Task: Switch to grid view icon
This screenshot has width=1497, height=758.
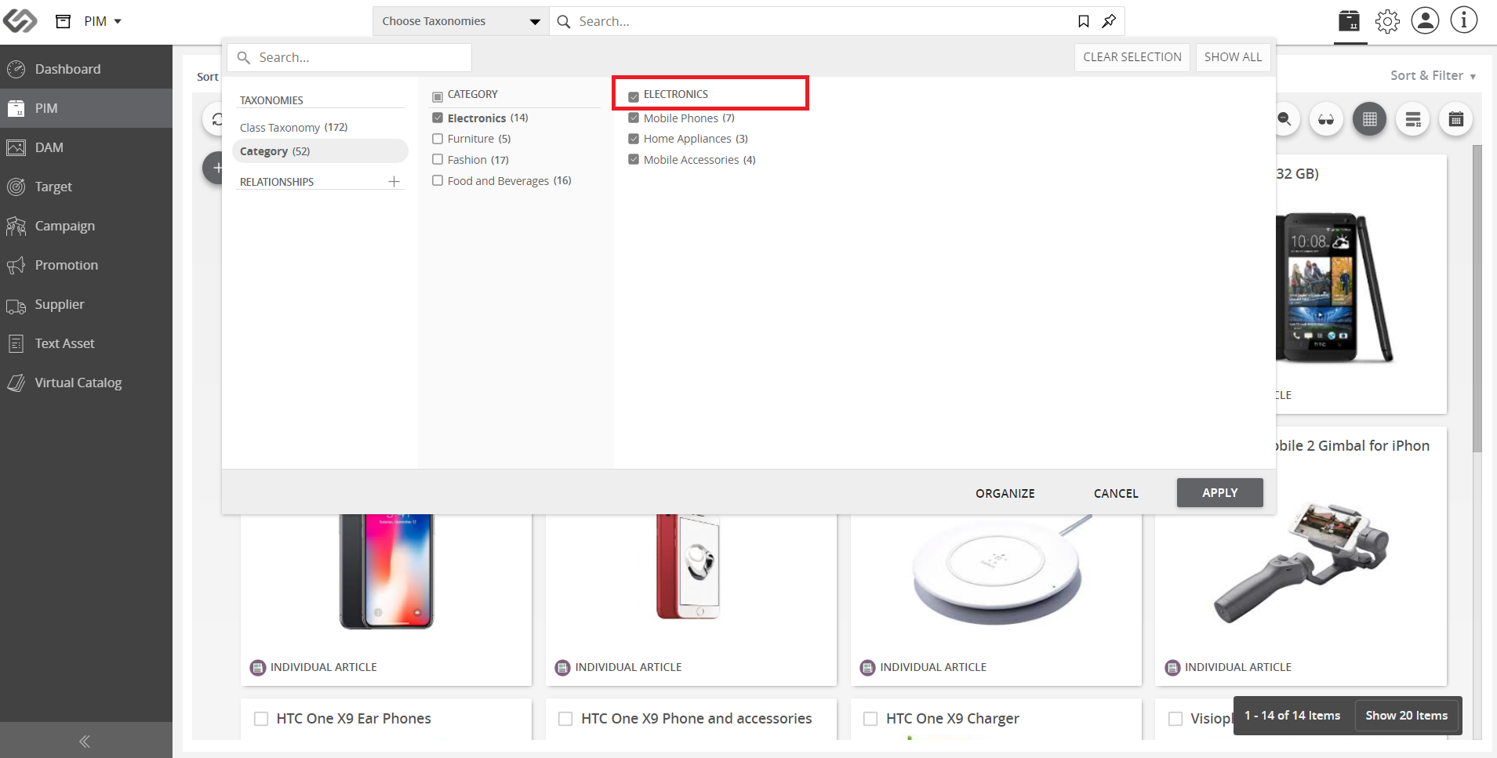Action: tap(1369, 119)
